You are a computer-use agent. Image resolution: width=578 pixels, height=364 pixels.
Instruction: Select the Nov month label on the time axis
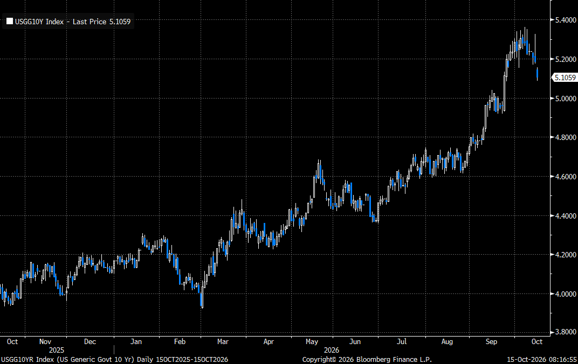coord(45,341)
